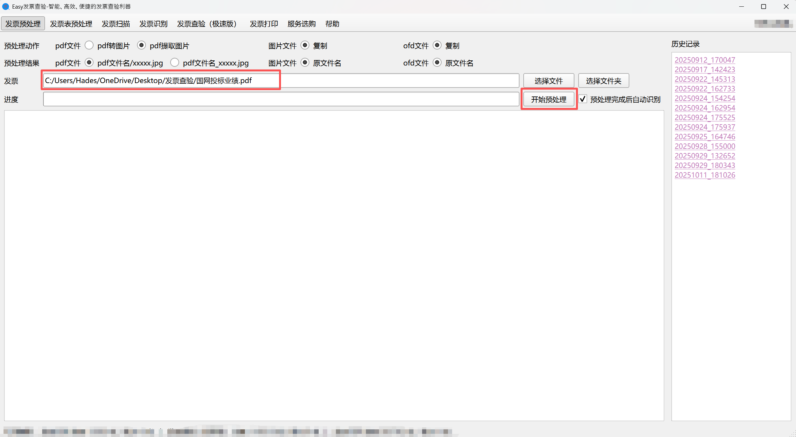
Task: Uncheck 预处理完成后自动识别
Action: [x=582, y=99]
